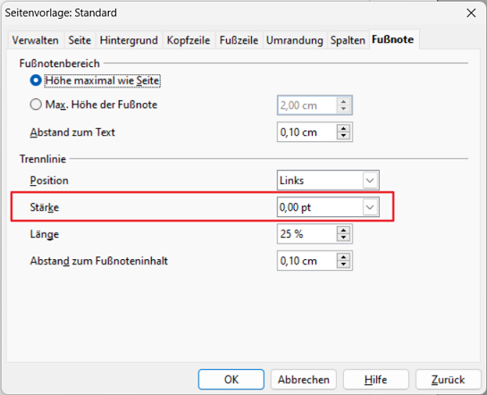Increase Abstand zum Fußnoteninhalt value
Viewport: 487px width, 395px height.
point(343,256)
